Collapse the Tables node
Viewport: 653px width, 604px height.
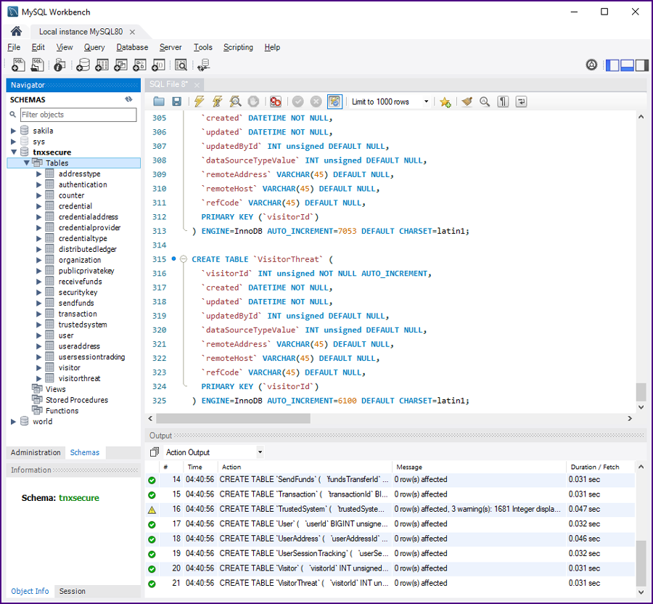[x=27, y=163]
